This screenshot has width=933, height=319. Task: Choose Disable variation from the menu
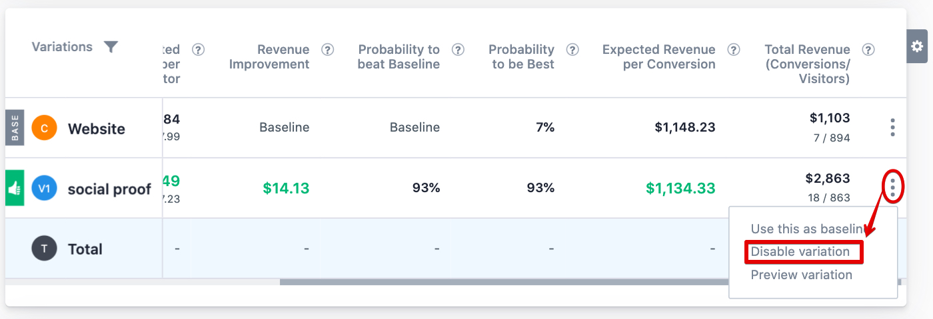(800, 252)
